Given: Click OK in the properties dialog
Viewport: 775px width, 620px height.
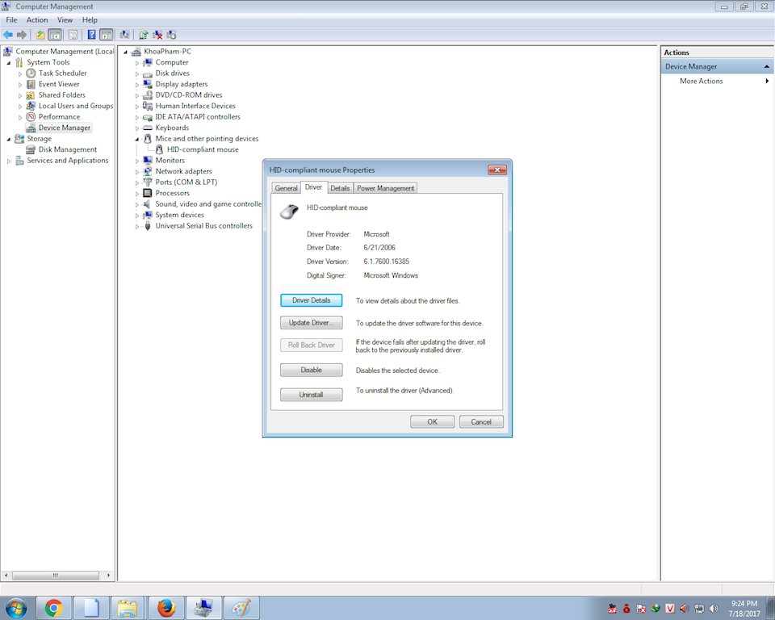Looking at the screenshot, I should [x=433, y=421].
